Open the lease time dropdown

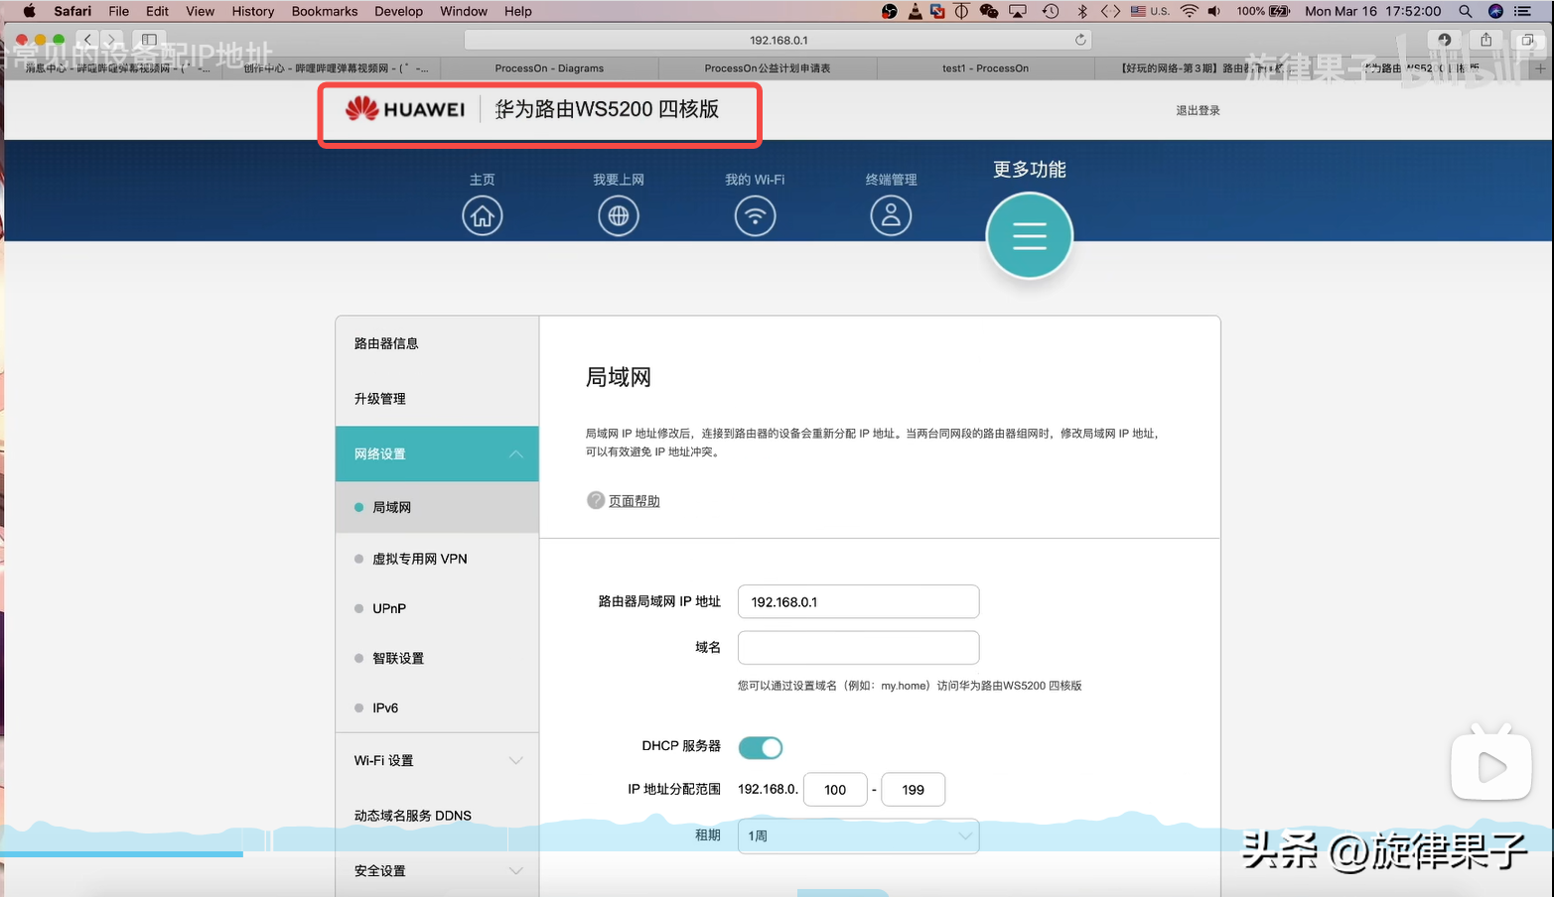click(858, 835)
